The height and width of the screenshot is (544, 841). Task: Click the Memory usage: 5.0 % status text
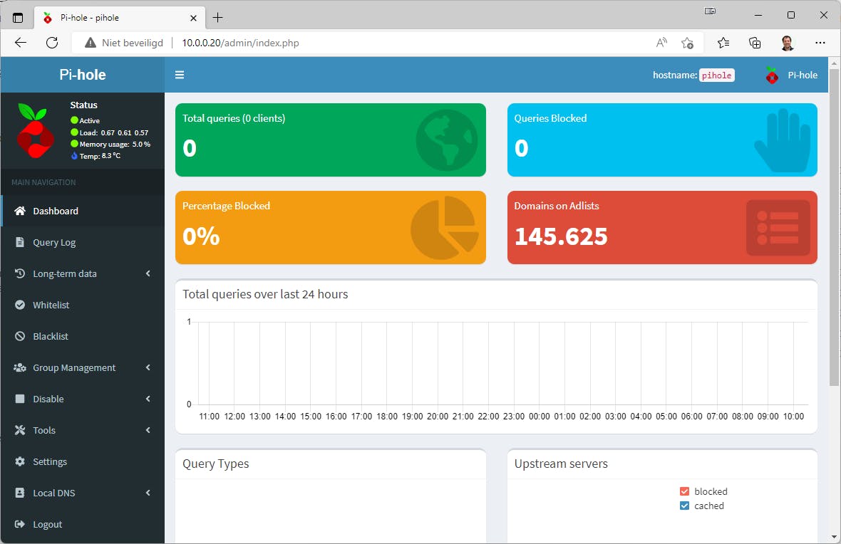click(115, 144)
